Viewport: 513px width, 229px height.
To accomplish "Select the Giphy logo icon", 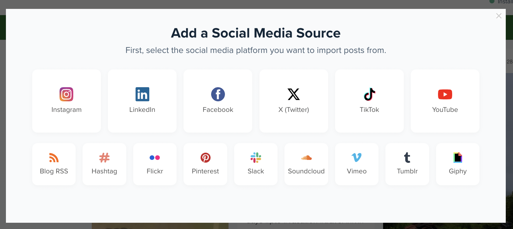I will [458, 158].
